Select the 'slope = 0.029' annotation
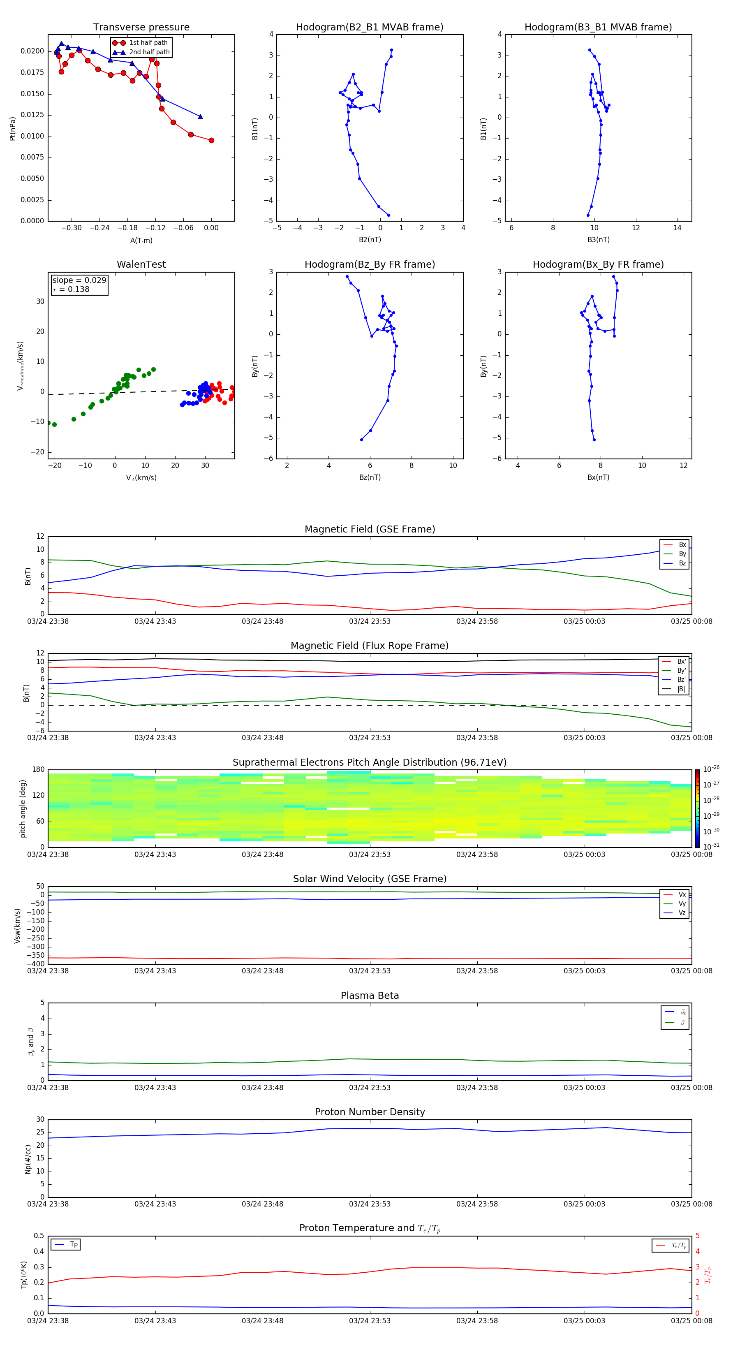740x1357 pixels. coord(79,280)
